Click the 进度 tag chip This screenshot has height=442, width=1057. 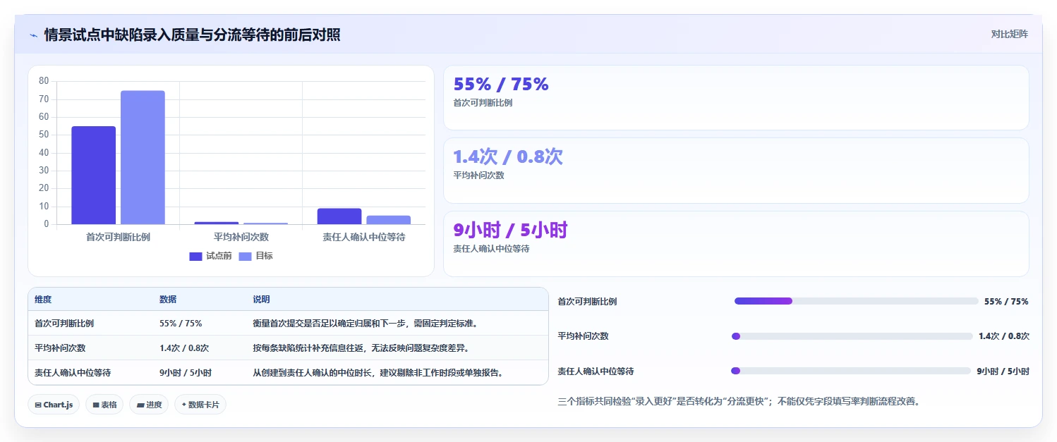click(x=149, y=405)
